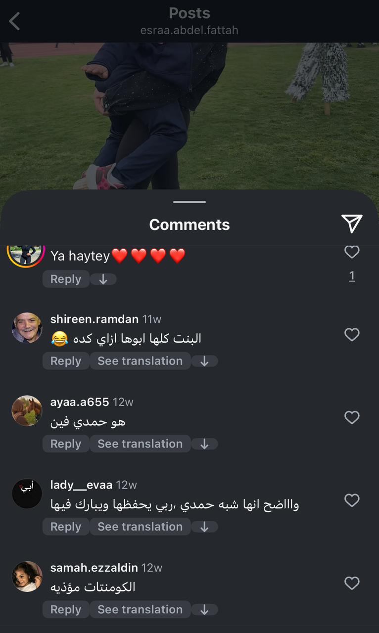This screenshot has width=379, height=633.
Task: Like shireen.ramdan's comment with heart
Action: click(352, 335)
